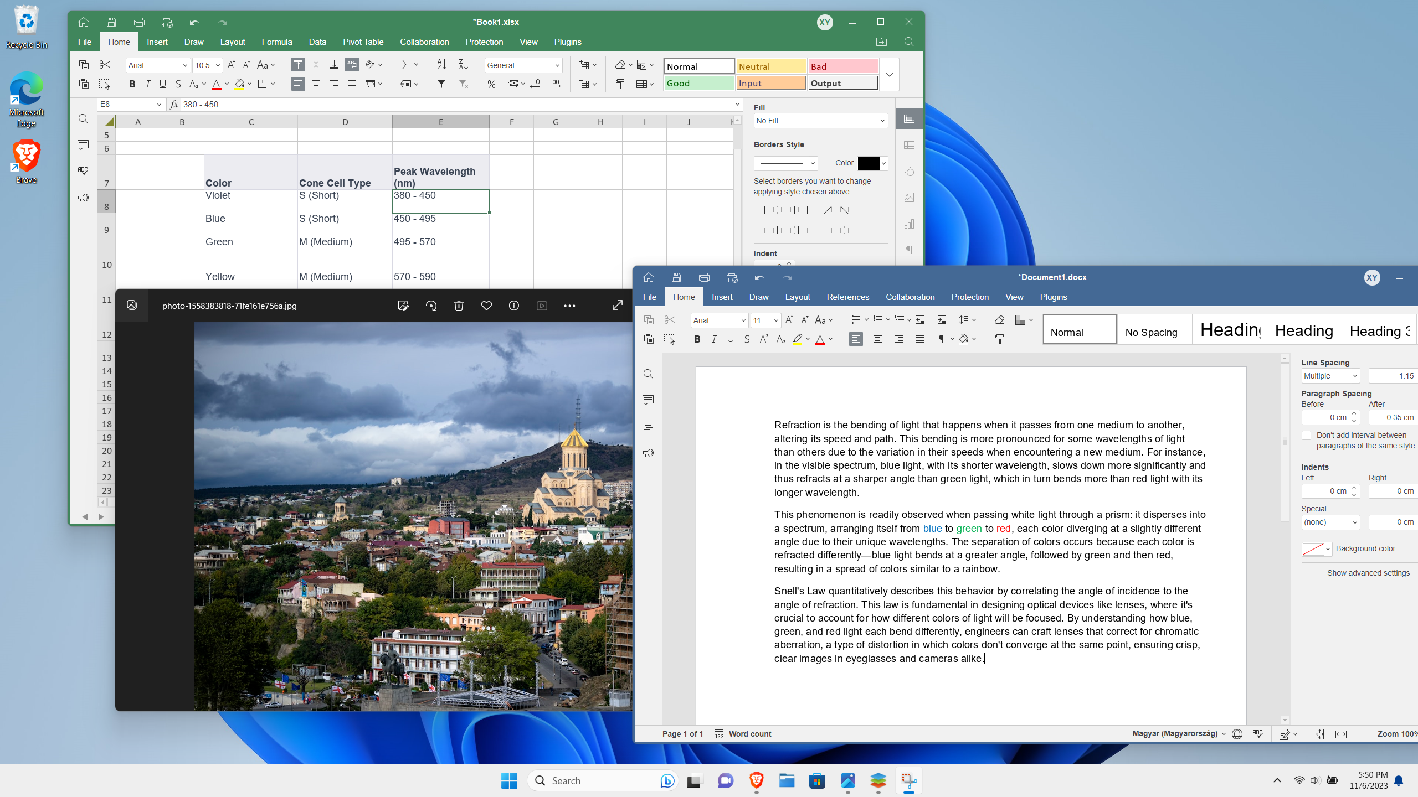1418x797 pixels.
Task: Apply the Good cell style
Action: [x=699, y=83]
